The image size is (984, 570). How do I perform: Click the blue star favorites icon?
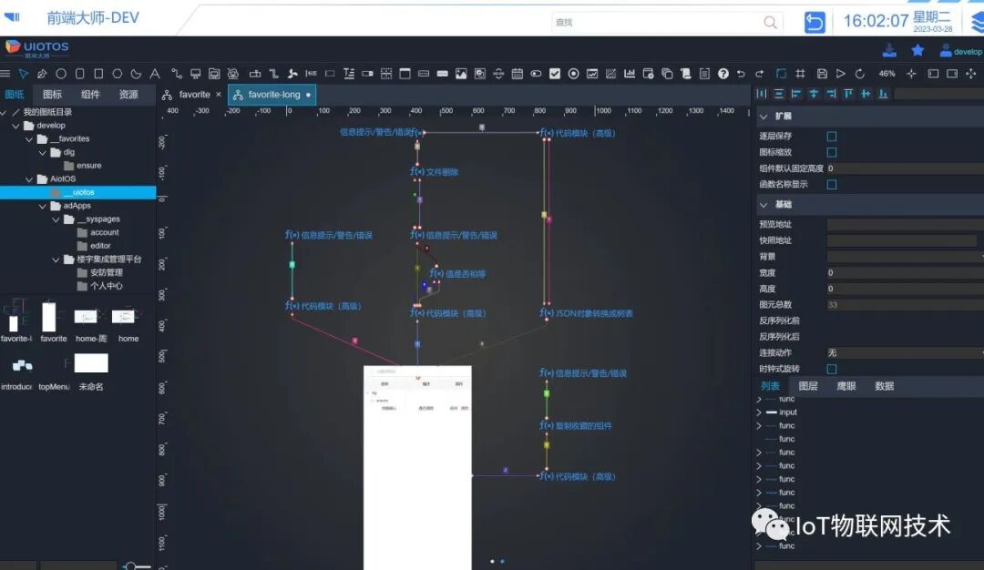[x=917, y=51]
